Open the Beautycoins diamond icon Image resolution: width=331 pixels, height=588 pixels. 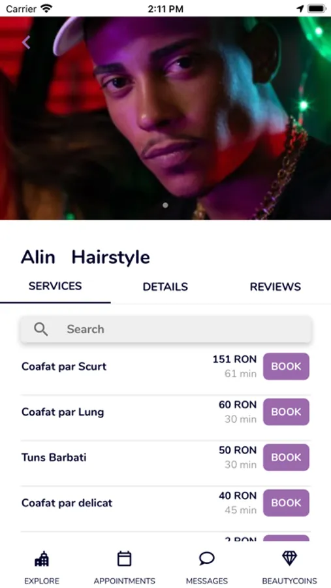click(289, 559)
